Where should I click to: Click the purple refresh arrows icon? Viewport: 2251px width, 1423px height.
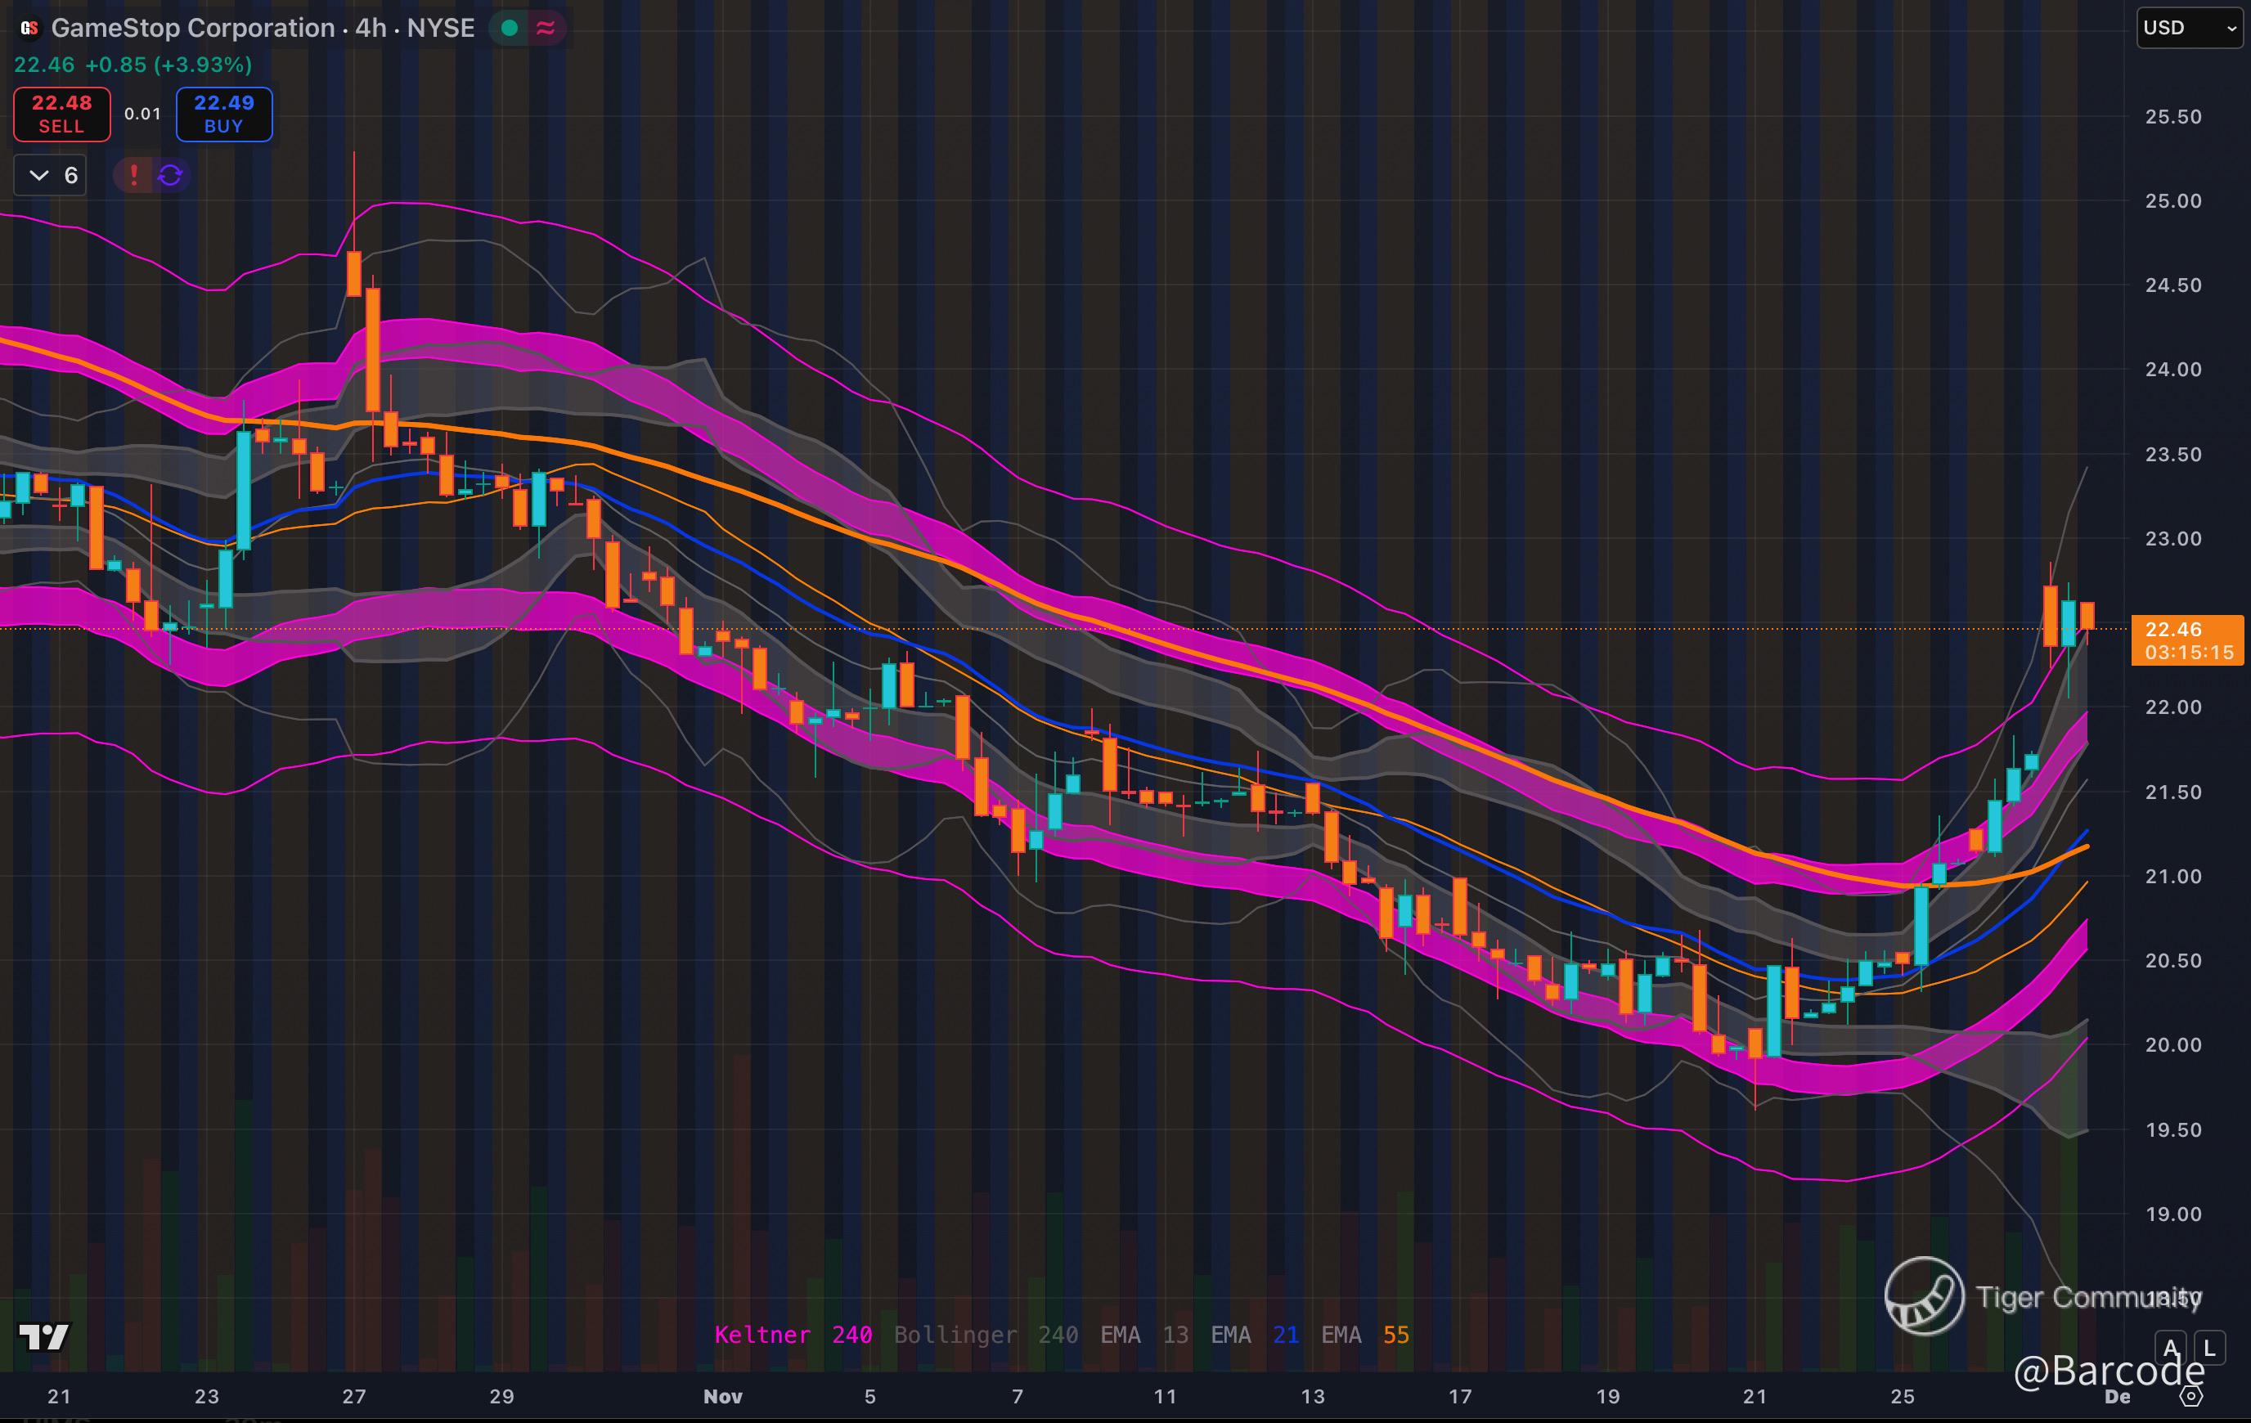[170, 175]
